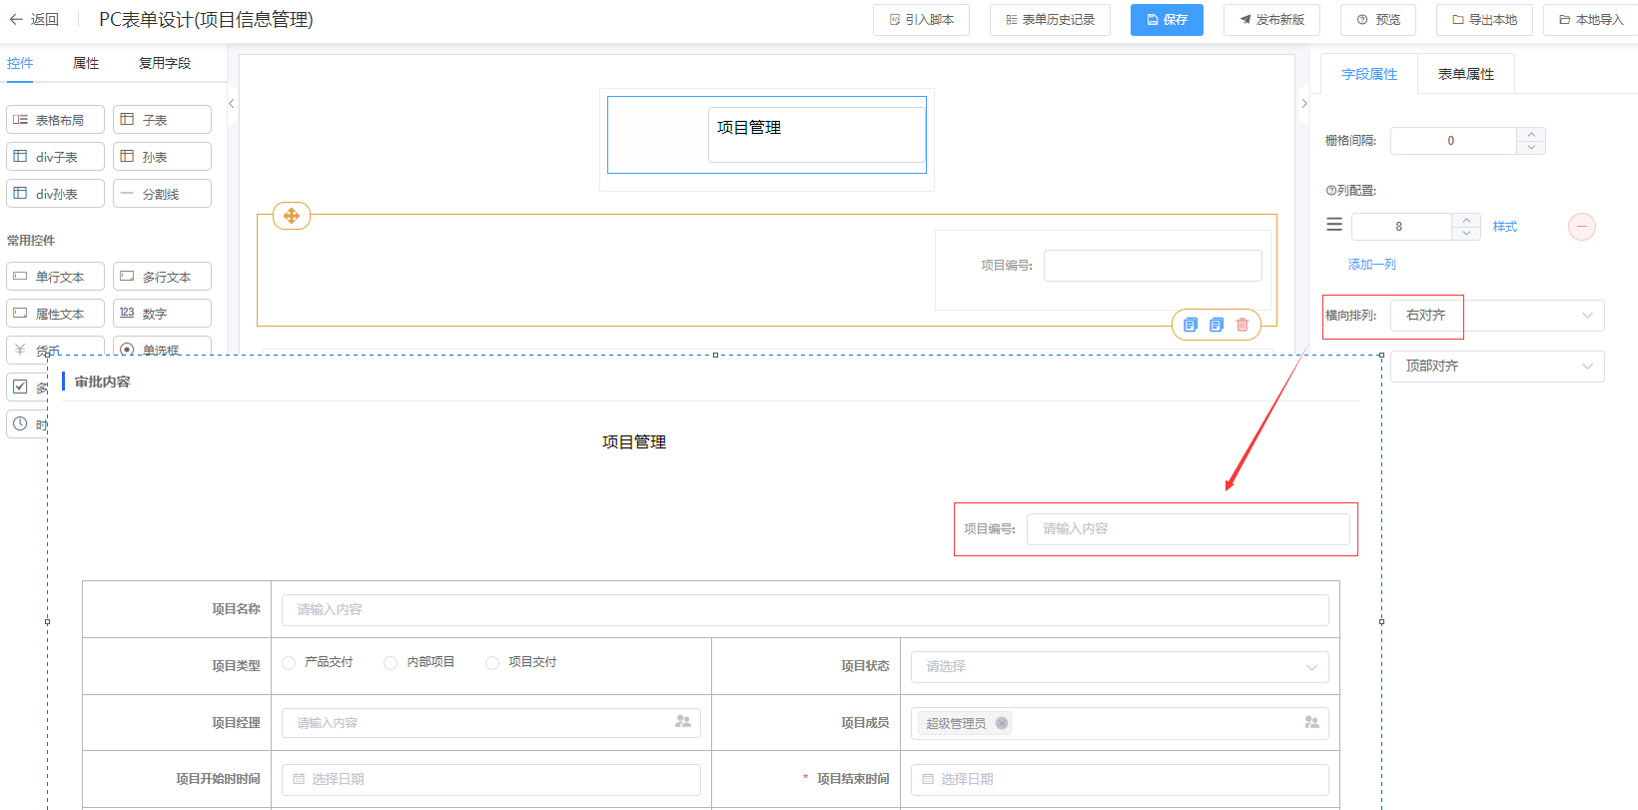Collapse the left controls panel arrow

pos(232,104)
